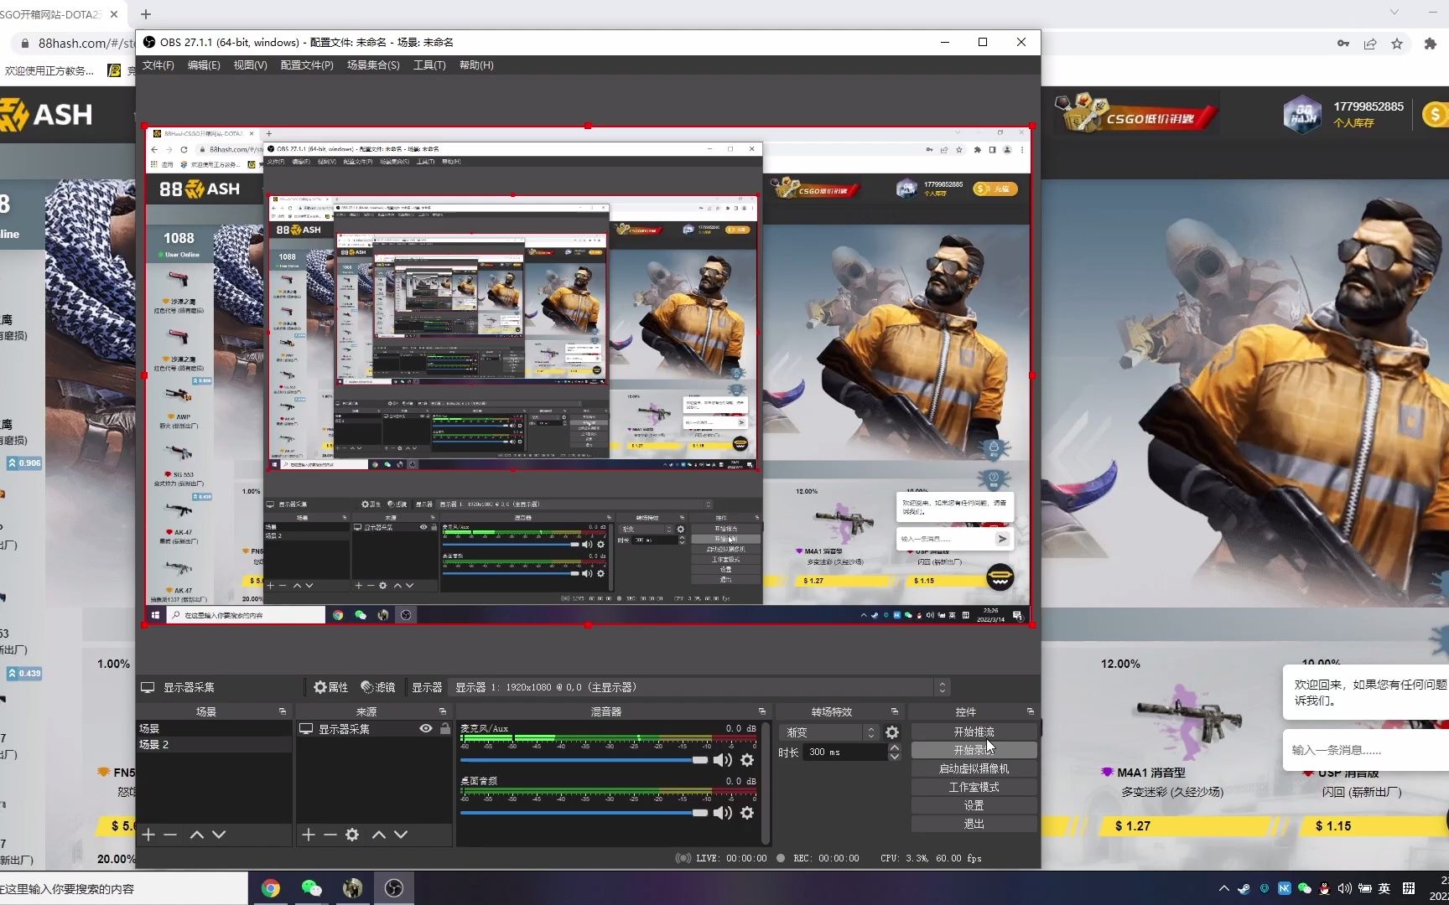Hide 显示器采集 source with eye icon

tap(426, 729)
